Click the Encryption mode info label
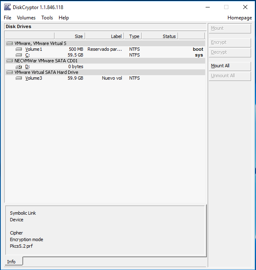This screenshot has height=270, width=256. click(x=26, y=239)
